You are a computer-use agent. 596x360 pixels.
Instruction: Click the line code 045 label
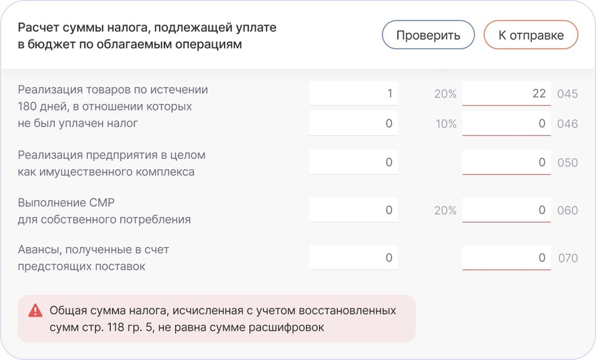(x=567, y=94)
